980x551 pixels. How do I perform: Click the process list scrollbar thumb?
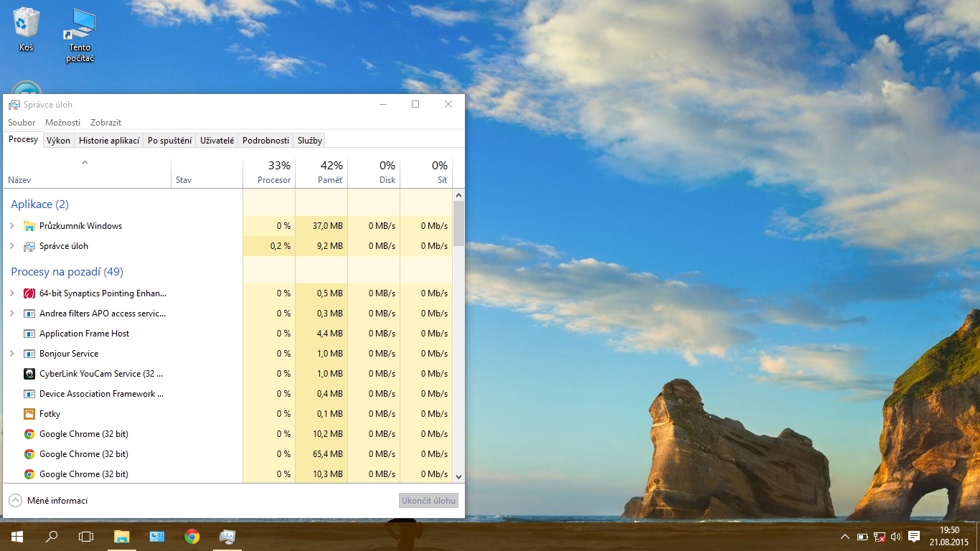click(x=459, y=223)
